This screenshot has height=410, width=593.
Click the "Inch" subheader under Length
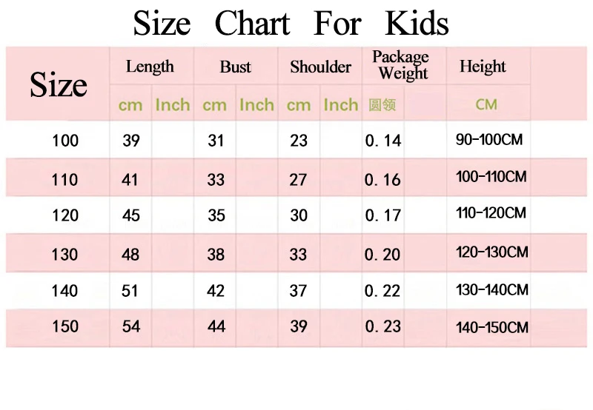click(x=173, y=105)
